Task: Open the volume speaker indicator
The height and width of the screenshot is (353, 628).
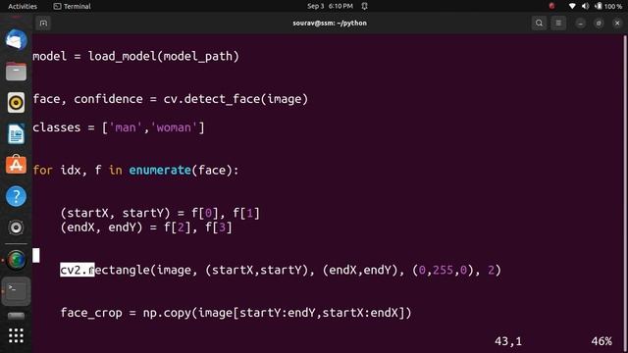Action: 585,7
